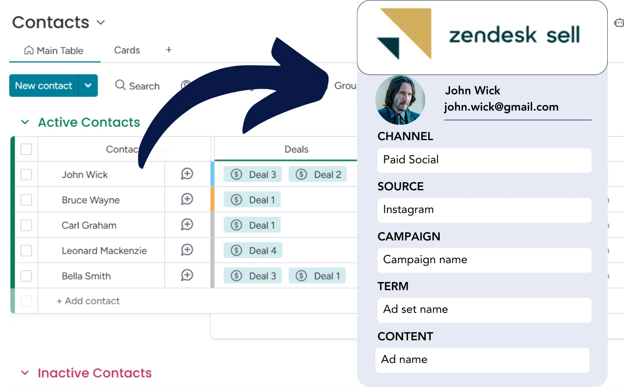Select the John Wick row checkbox

click(26, 174)
